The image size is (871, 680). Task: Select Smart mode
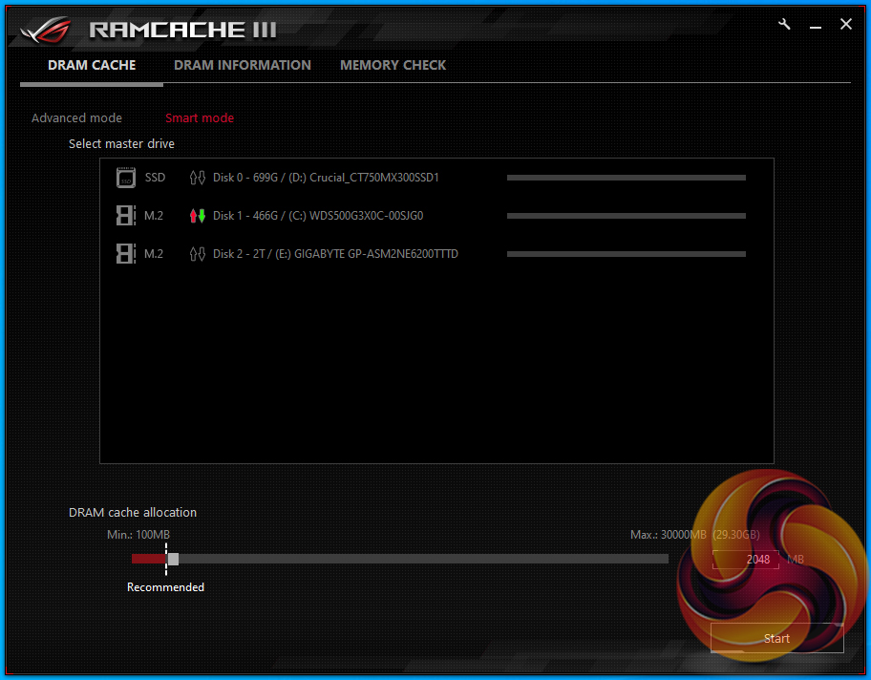pyautogui.click(x=200, y=117)
